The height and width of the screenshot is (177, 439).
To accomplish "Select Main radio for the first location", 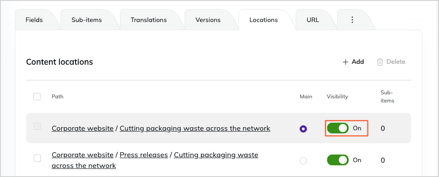I will [303, 129].
